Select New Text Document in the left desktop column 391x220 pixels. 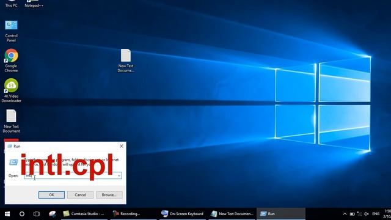click(x=11, y=121)
